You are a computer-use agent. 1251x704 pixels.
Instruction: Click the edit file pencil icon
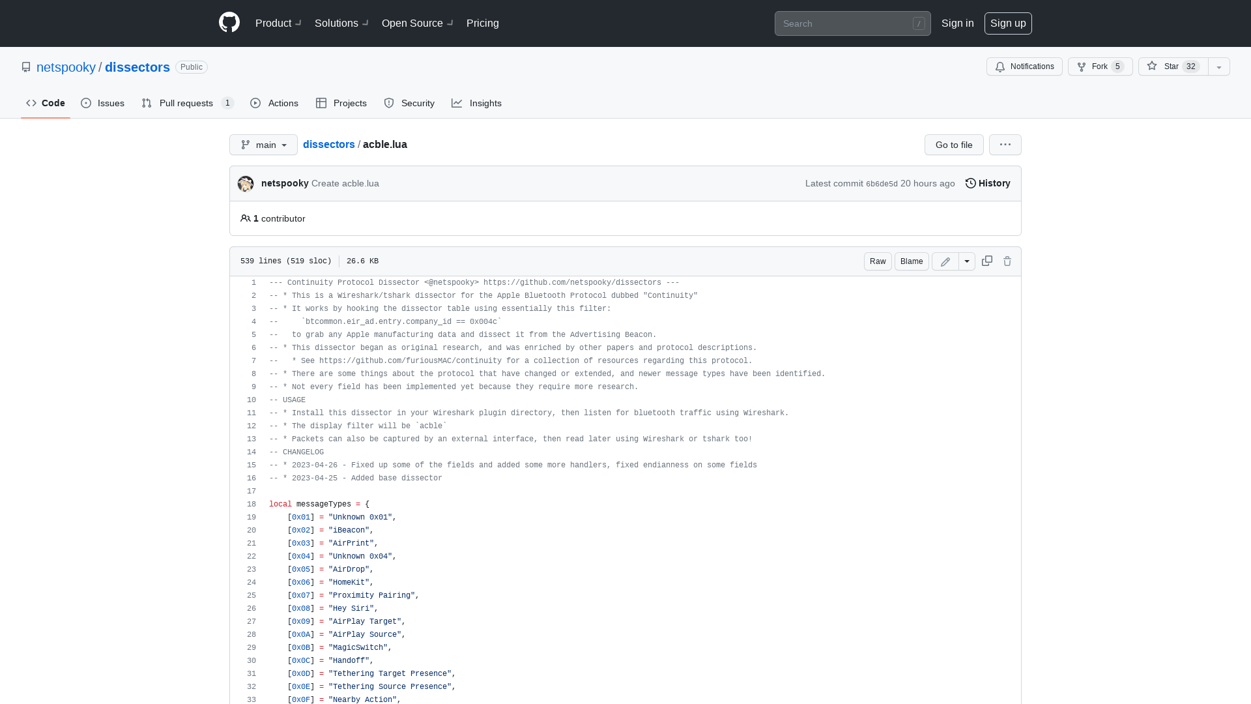pos(945,261)
